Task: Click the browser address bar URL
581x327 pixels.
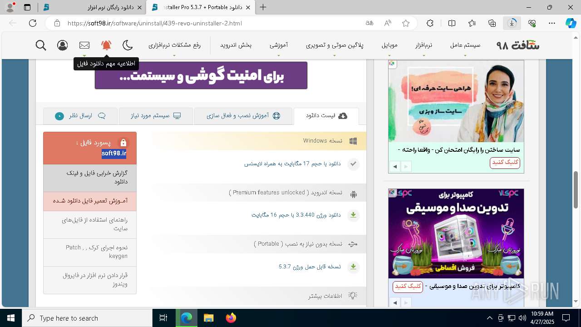Action: point(154,23)
